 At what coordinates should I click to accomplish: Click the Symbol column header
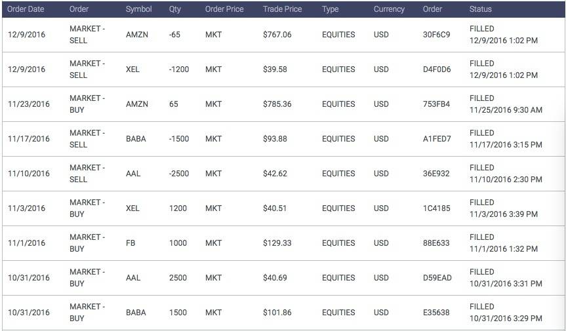click(138, 9)
